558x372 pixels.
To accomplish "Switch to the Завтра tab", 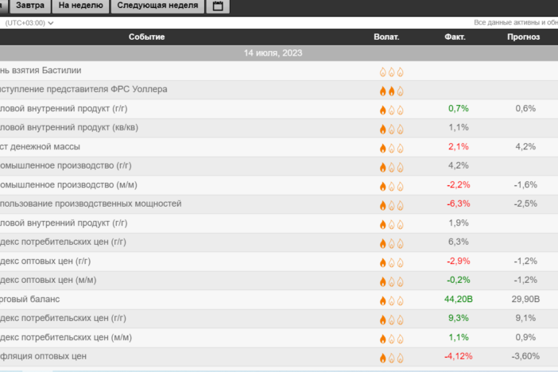I will [x=30, y=6].
